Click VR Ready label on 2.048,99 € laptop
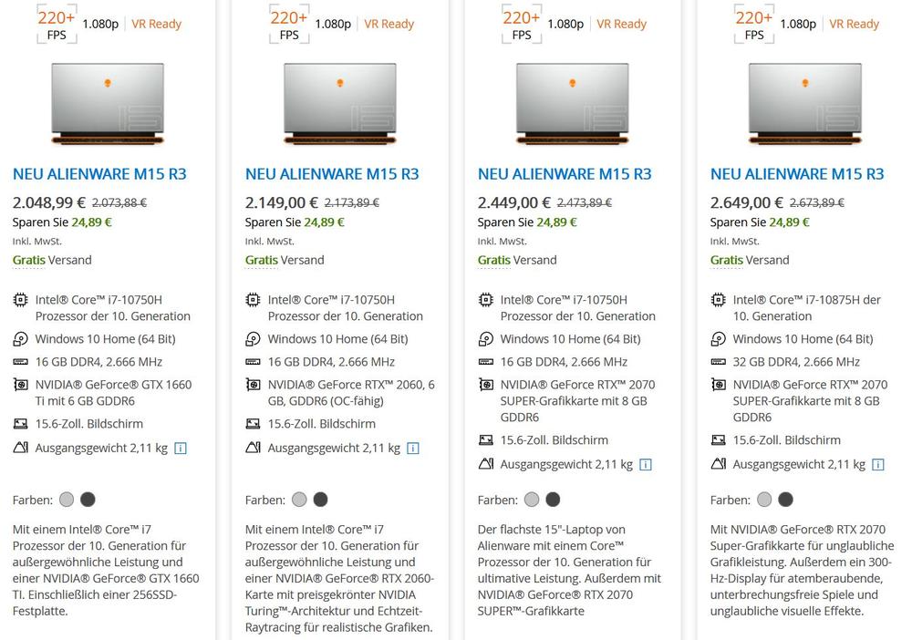This screenshot has height=640, width=912. point(157,24)
